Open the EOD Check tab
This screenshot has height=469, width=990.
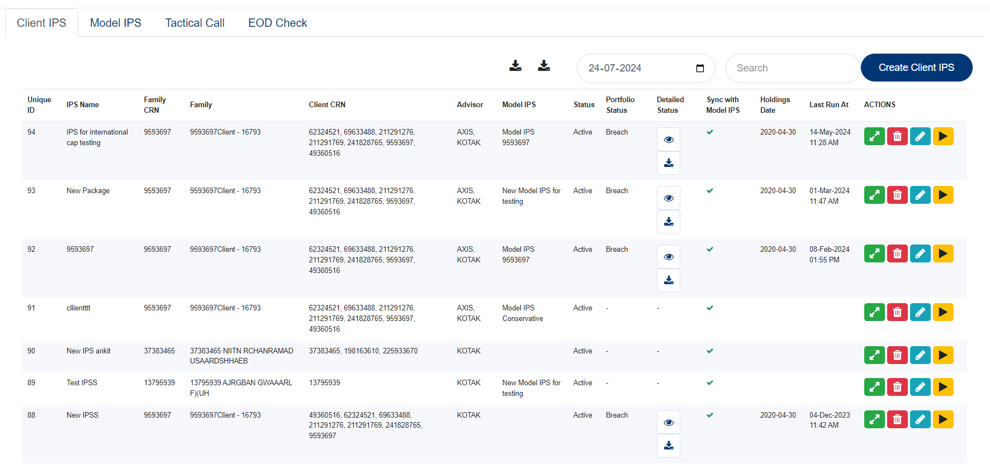point(278,23)
